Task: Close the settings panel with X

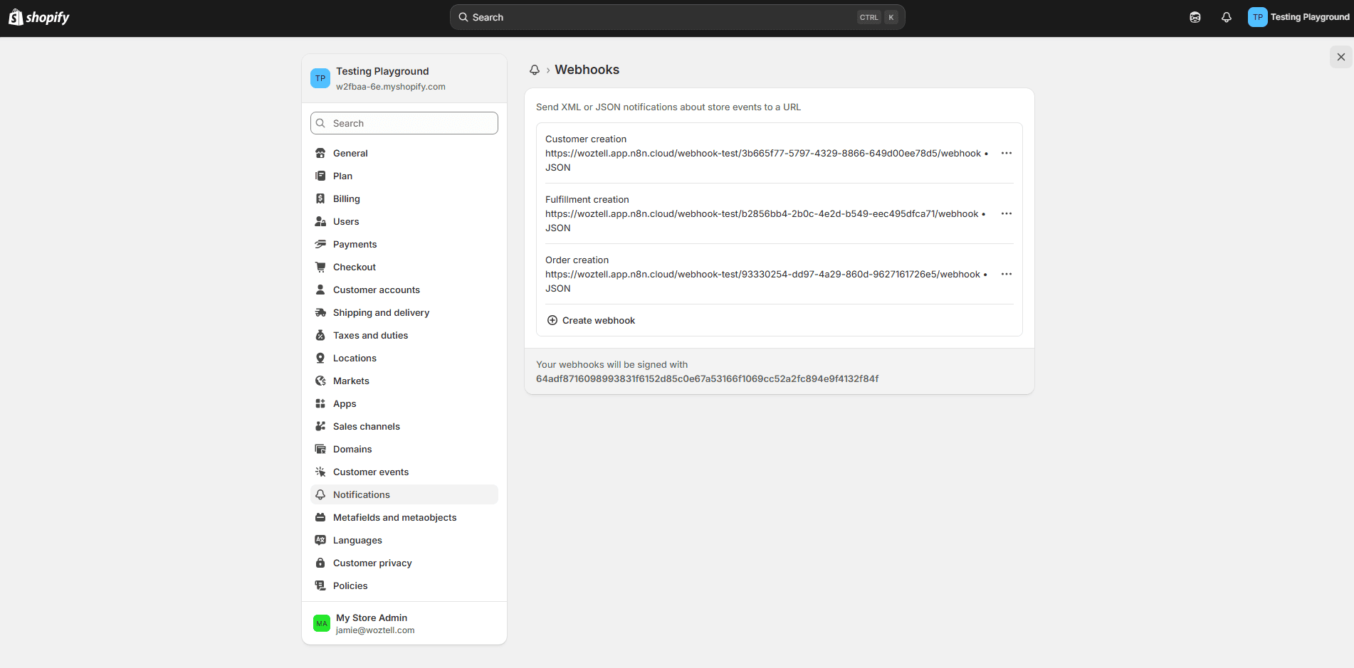Action: pyautogui.click(x=1340, y=57)
